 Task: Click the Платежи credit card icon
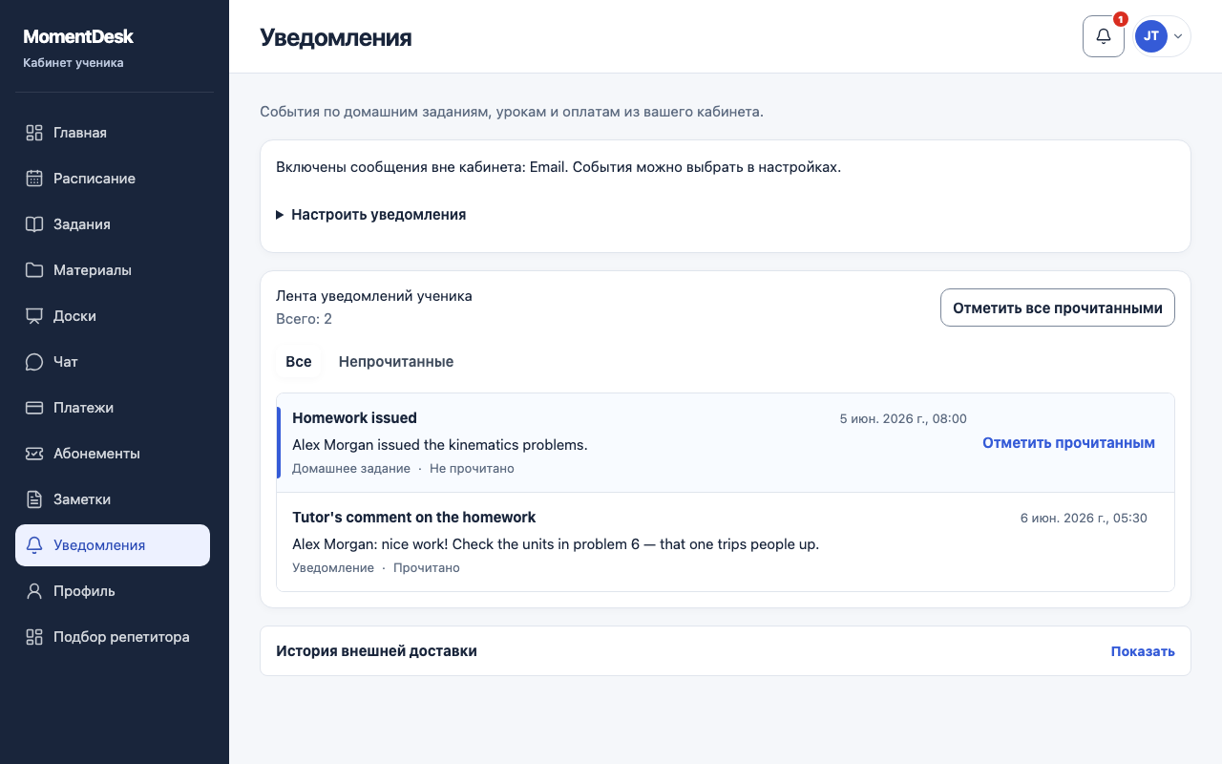pyautogui.click(x=34, y=408)
